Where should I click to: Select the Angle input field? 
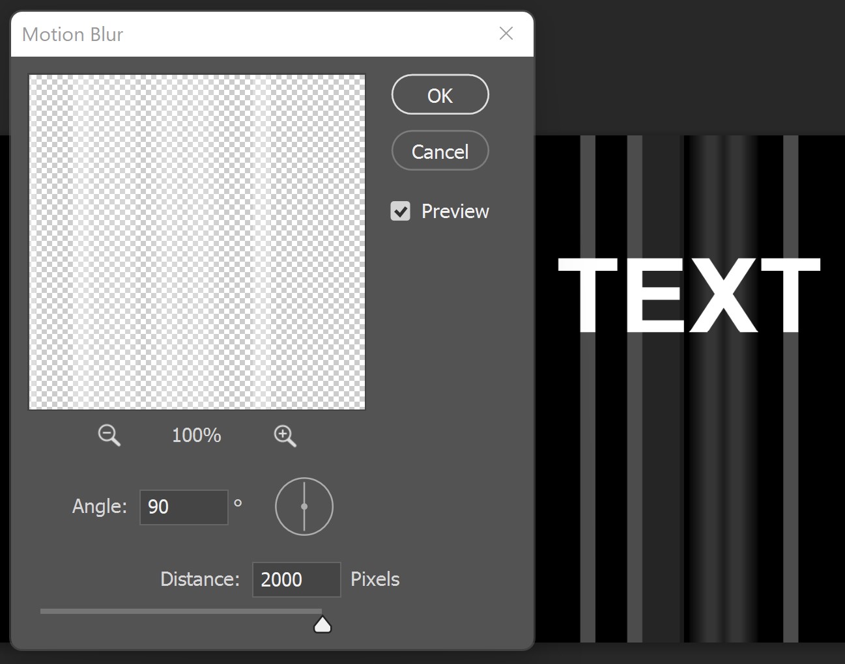(x=183, y=507)
